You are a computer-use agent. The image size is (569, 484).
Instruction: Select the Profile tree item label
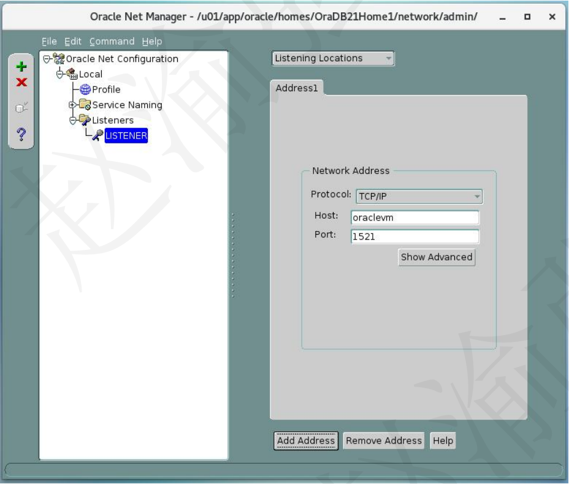click(x=106, y=89)
